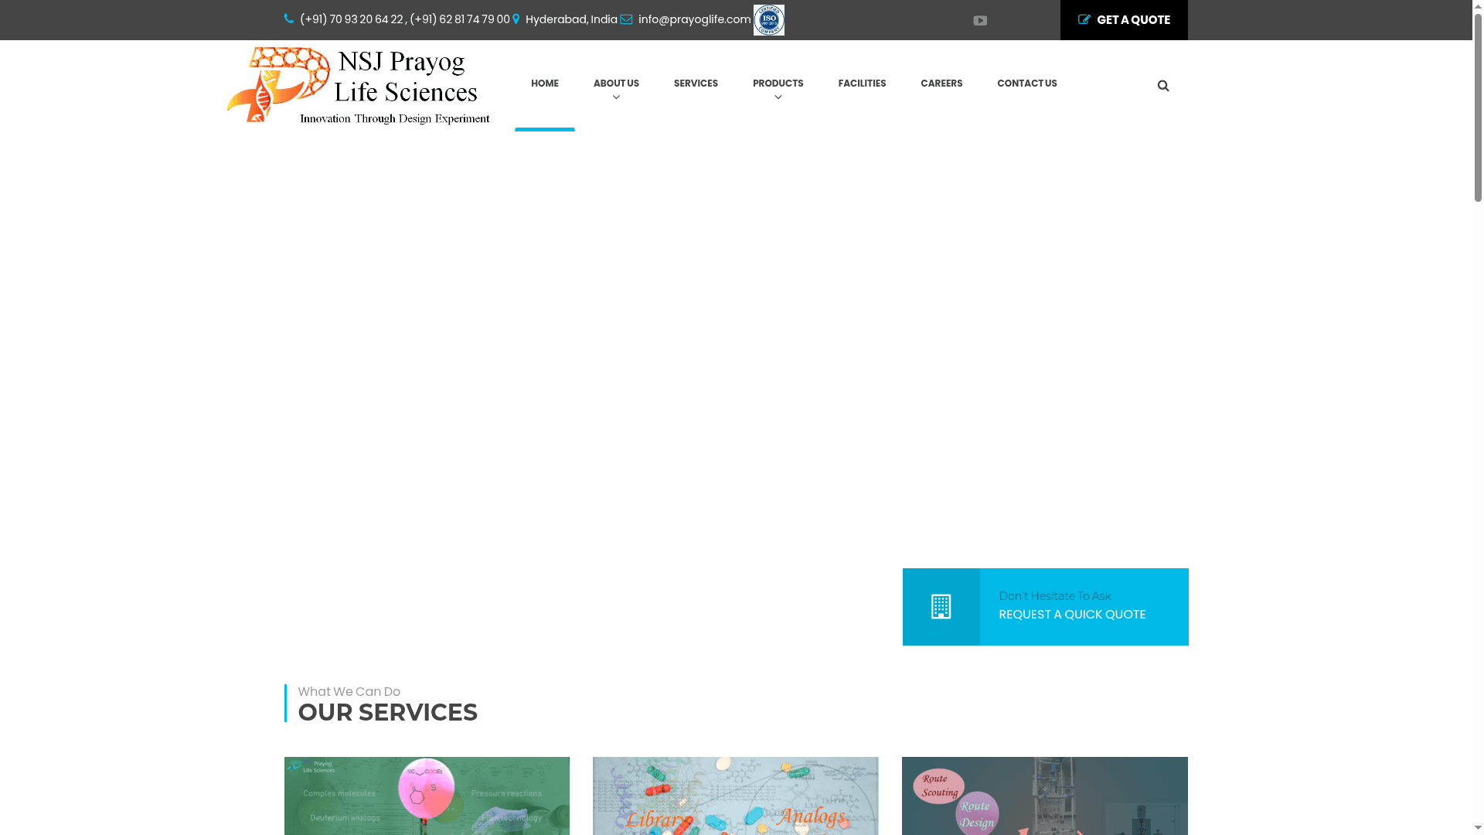Navigate to the SERVICES section
Screen dimensions: 1484x835
[x=695, y=83]
